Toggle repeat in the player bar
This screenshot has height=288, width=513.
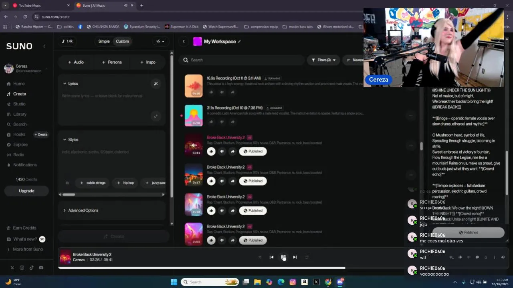point(307,257)
